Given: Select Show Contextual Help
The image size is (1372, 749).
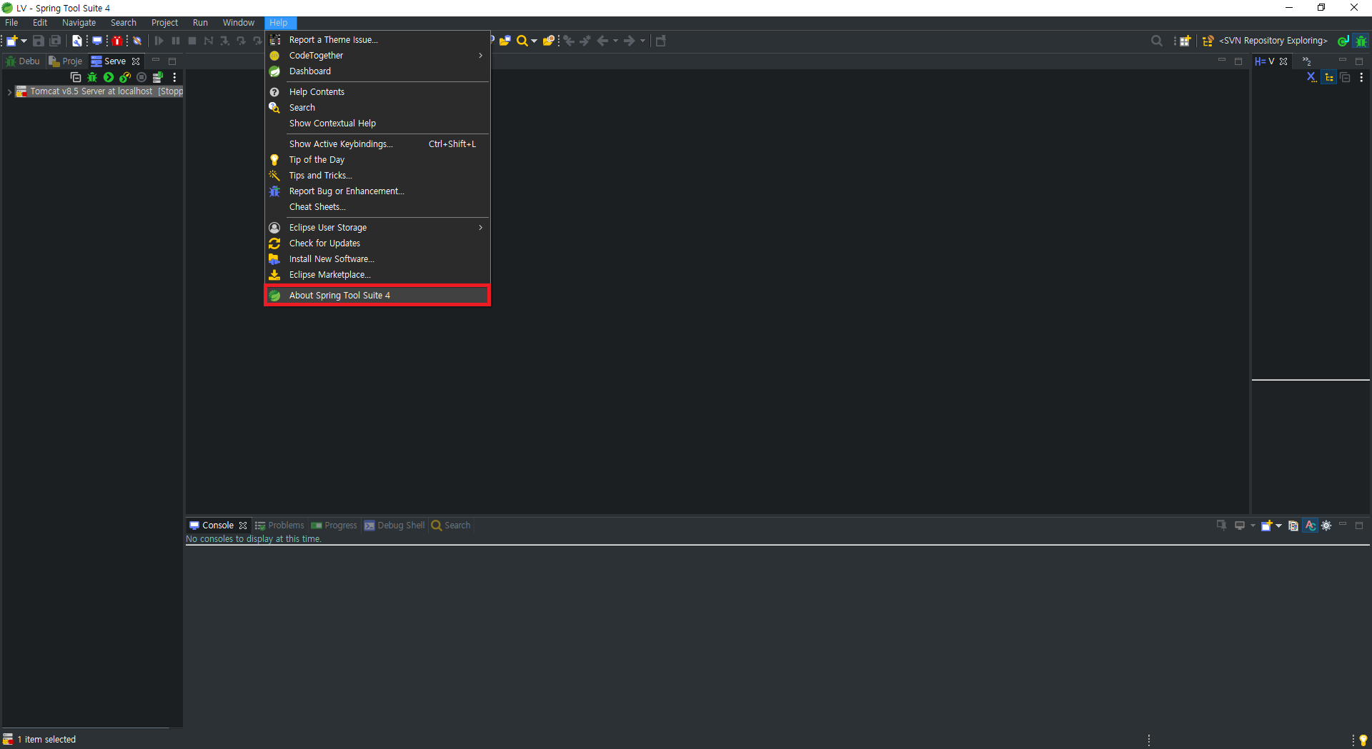Looking at the screenshot, I should click(377, 124).
